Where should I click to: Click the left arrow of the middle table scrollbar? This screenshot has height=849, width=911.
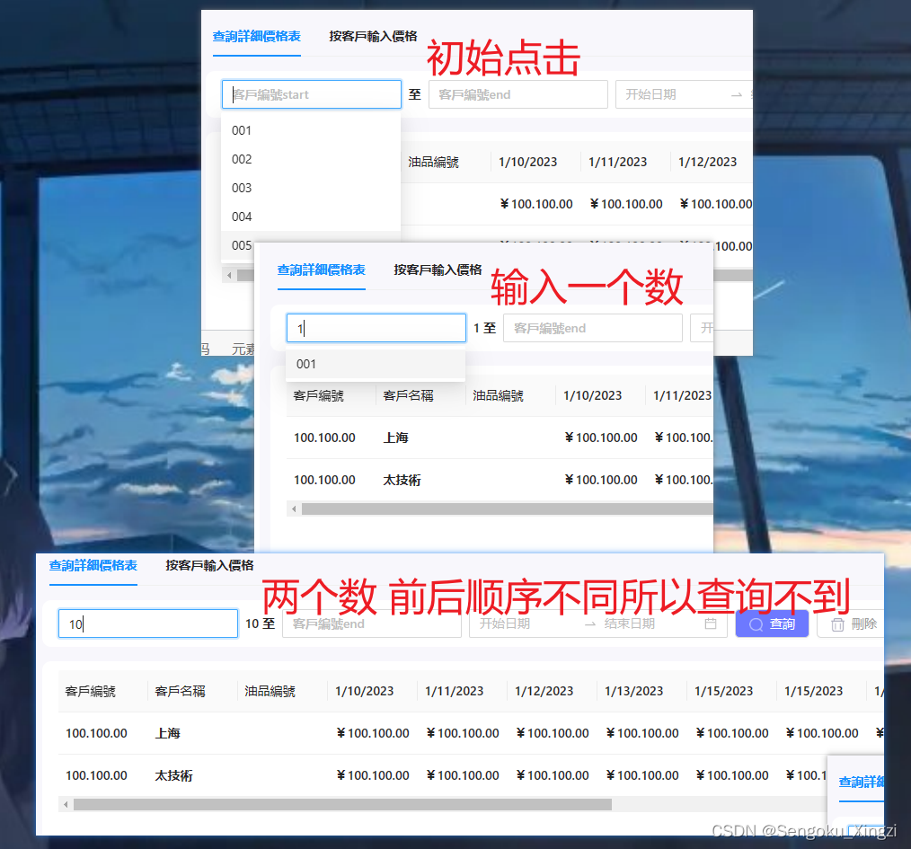295,509
